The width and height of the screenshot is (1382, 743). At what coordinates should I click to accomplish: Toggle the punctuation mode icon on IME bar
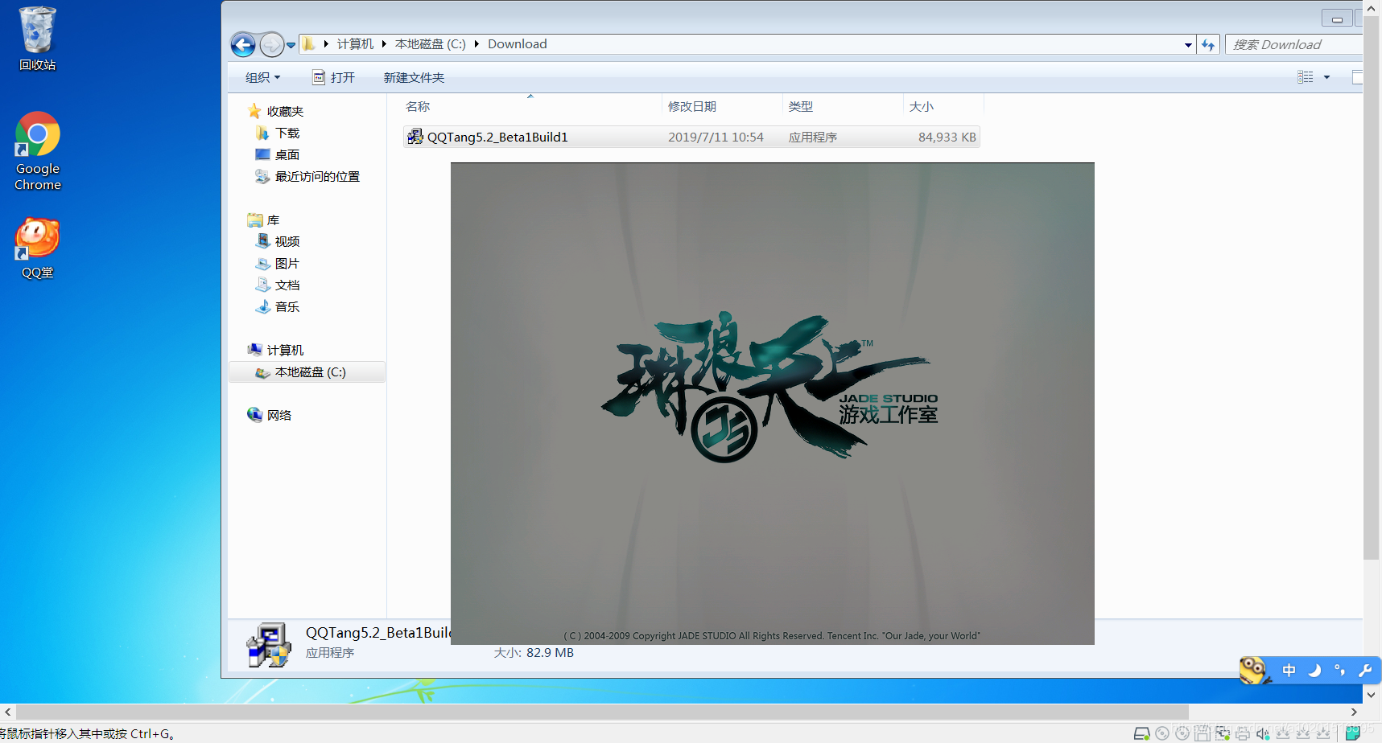[1339, 671]
